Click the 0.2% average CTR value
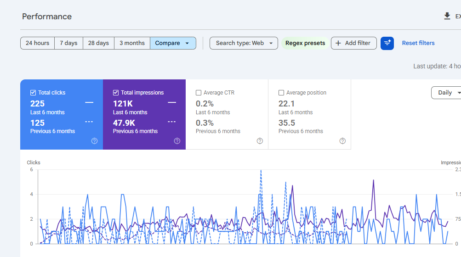 205,104
